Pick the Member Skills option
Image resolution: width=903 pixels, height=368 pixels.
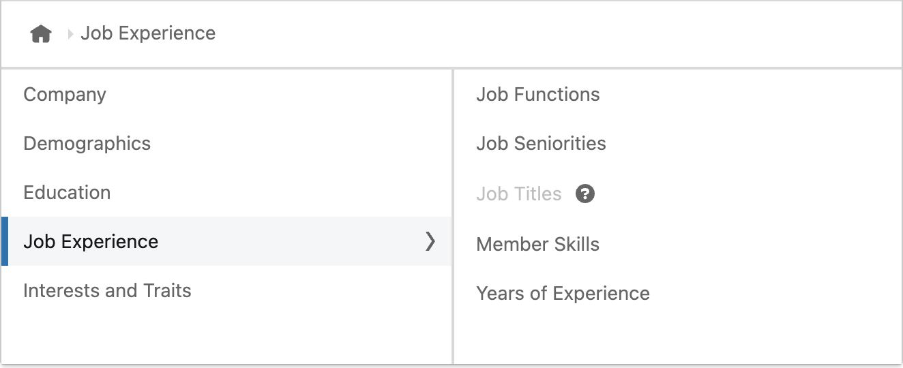pyautogui.click(x=538, y=244)
